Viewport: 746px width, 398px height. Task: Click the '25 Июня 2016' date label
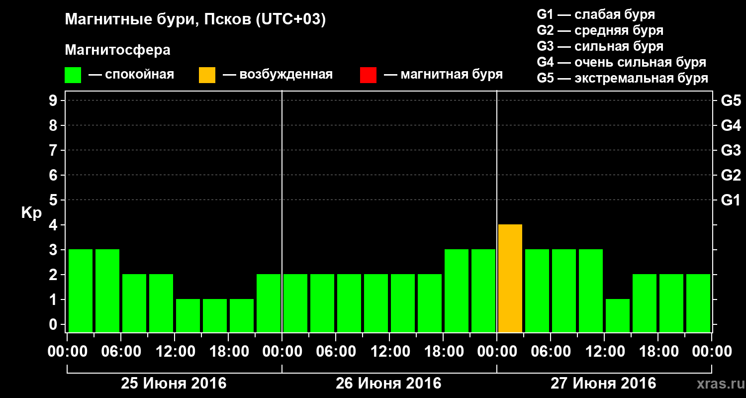tap(174, 384)
